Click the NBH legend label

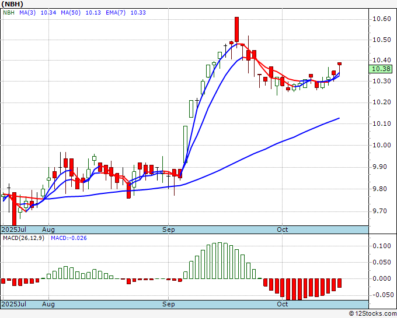[9, 13]
